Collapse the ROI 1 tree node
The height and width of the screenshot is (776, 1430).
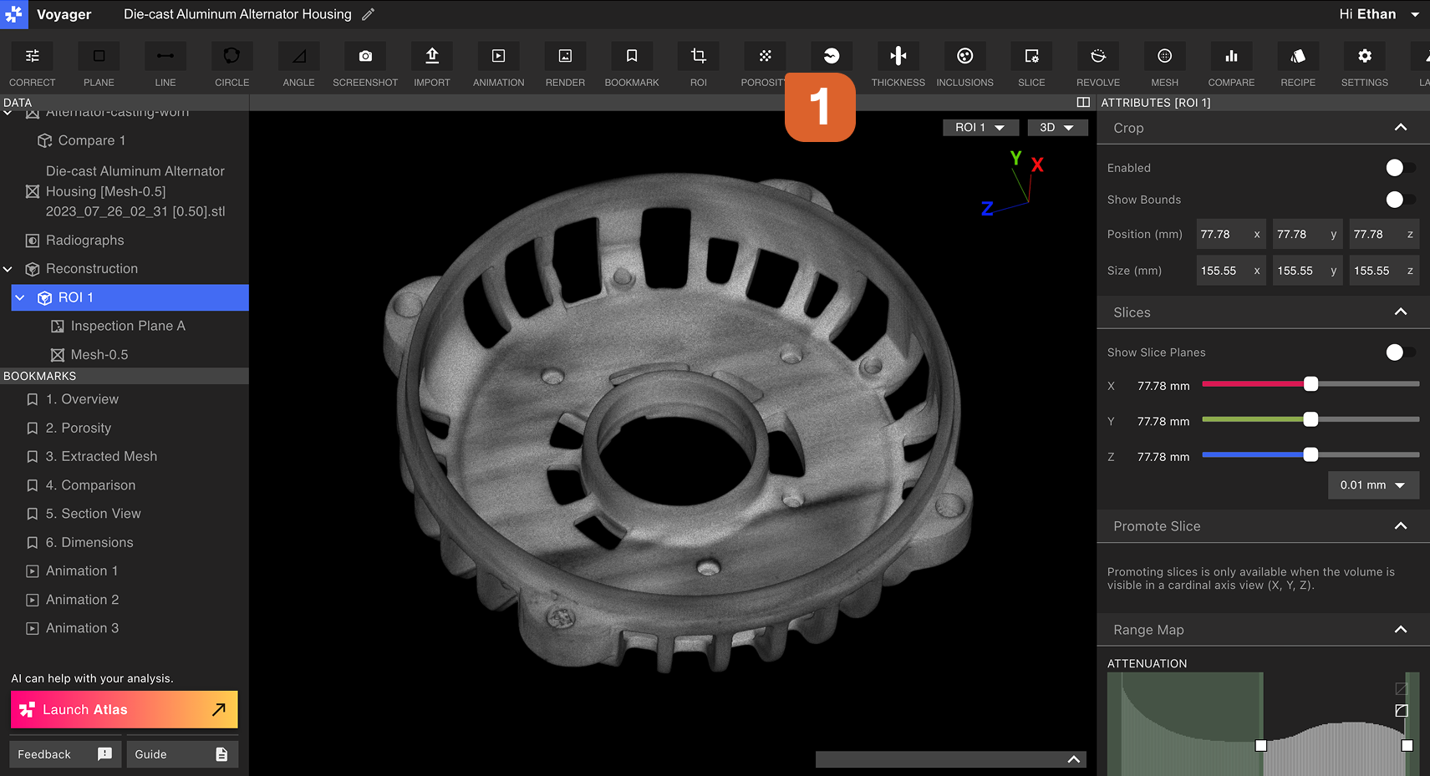click(20, 297)
